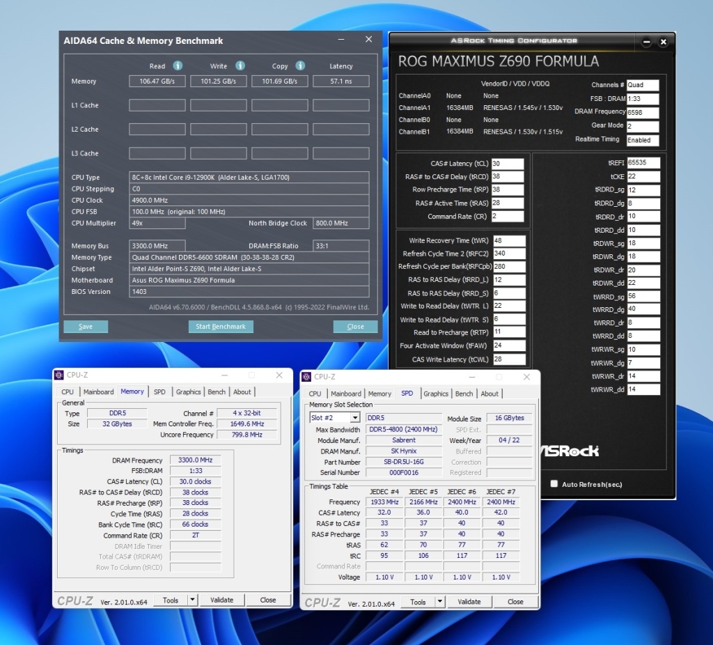
Task: Click Start Benchmark in AIDA64
Action: tap(221, 327)
